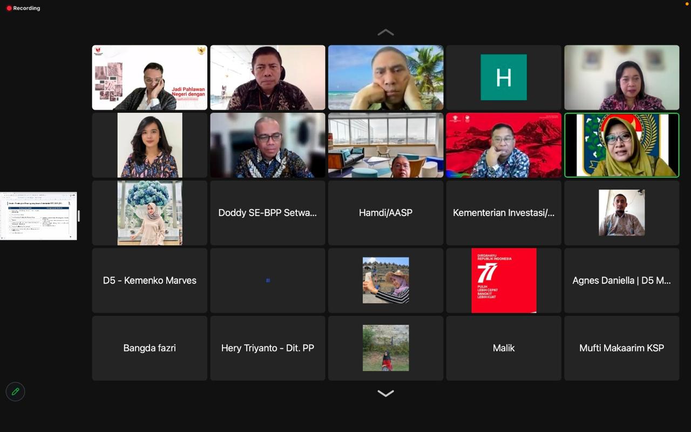This screenshot has height=432, width=691.
Task: Select the green-bordered active speaker video
Action: [621, 145]
